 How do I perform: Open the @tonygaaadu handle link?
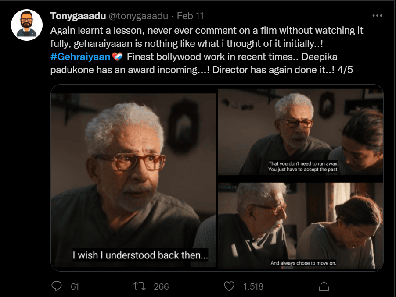click(138, 16)
